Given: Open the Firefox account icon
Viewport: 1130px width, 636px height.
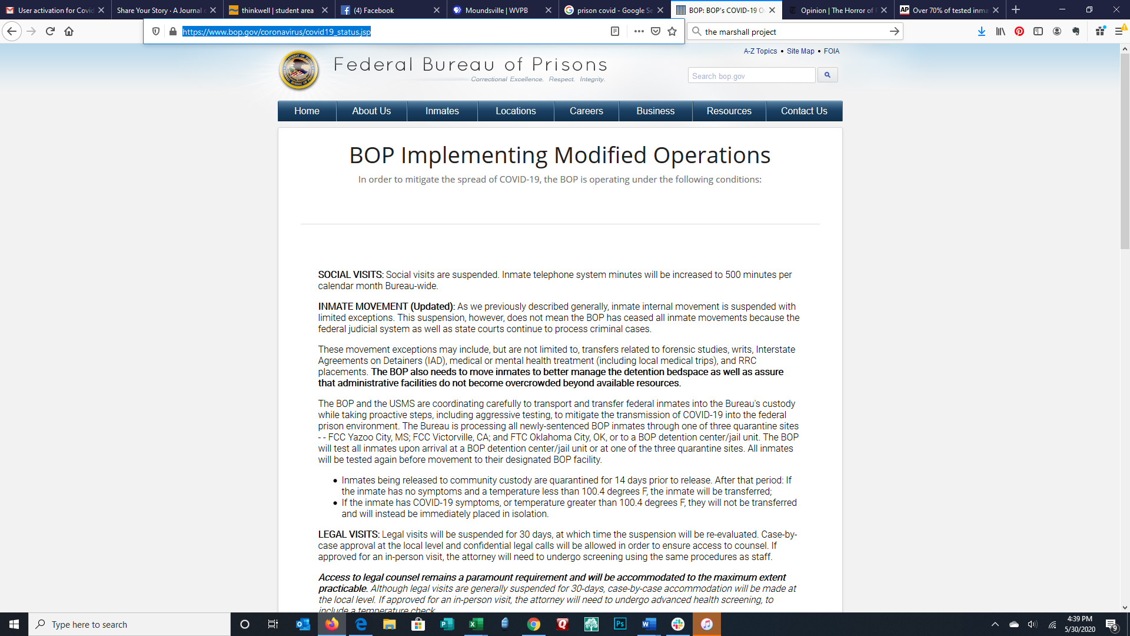Looking at the screenshot, I should coord(1057,32).
